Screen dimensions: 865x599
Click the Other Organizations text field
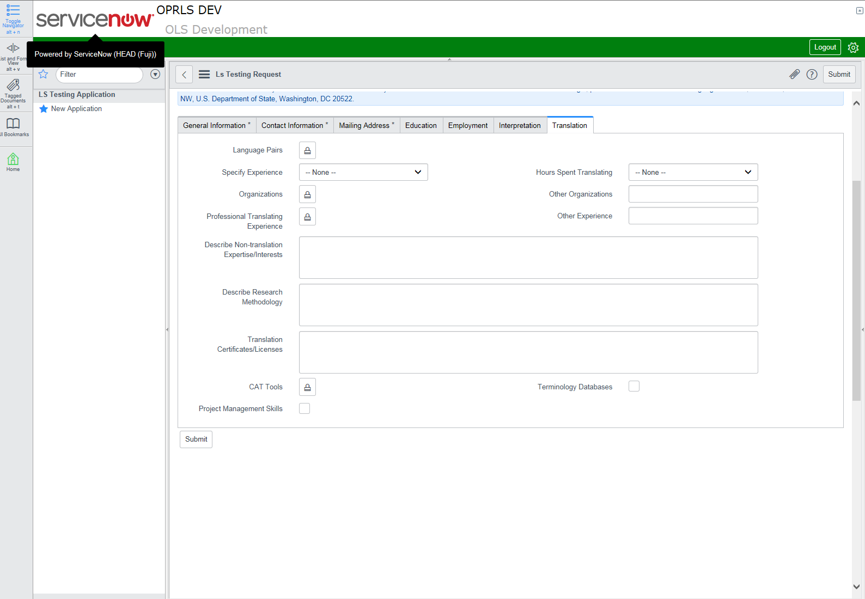(x=693, y=194)
